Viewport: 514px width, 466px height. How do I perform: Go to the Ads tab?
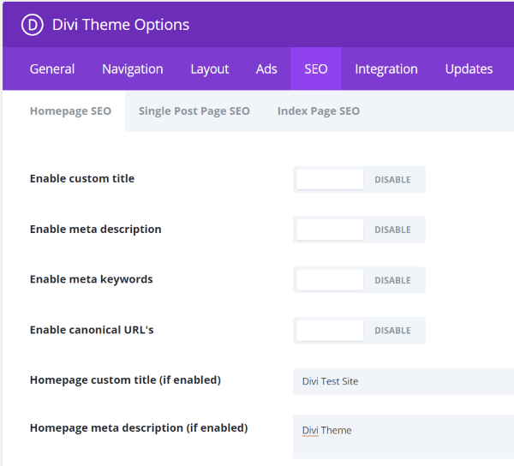click(x=266, y=69)
